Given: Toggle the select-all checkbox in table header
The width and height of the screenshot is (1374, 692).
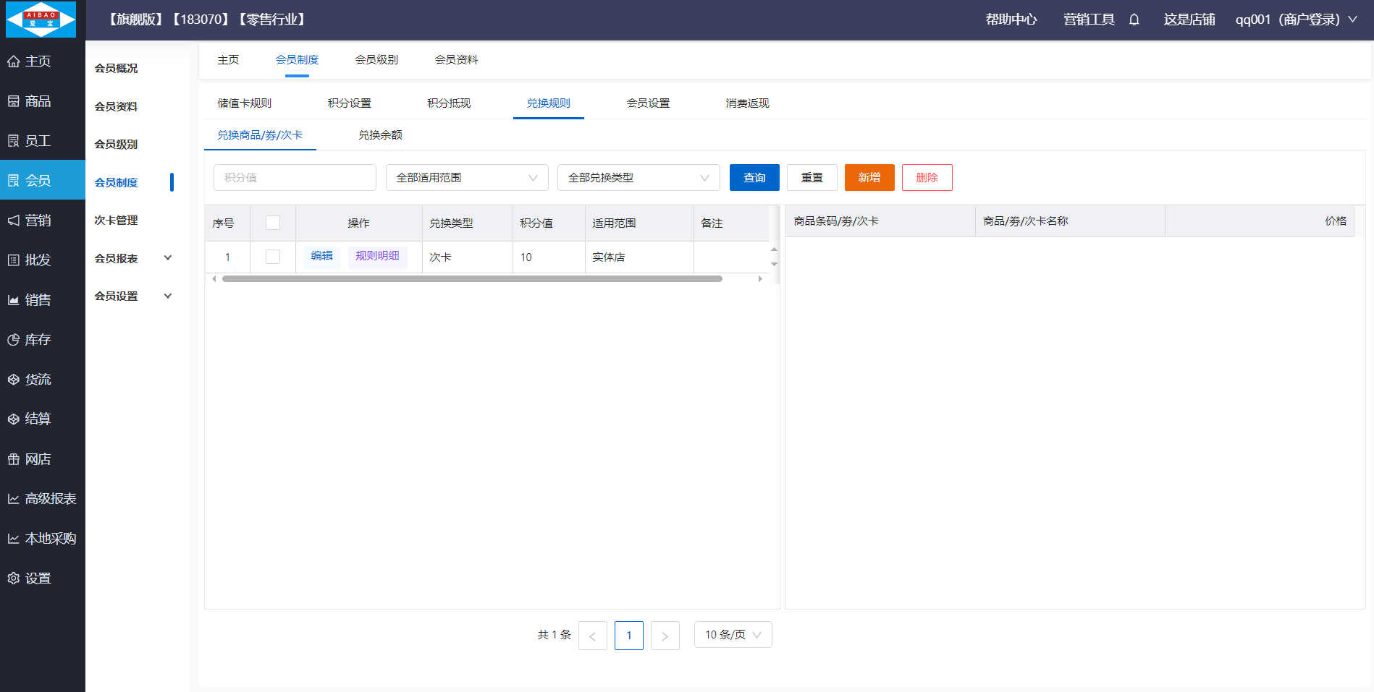Looking at the screenshot, I should (x=273, y=223).
